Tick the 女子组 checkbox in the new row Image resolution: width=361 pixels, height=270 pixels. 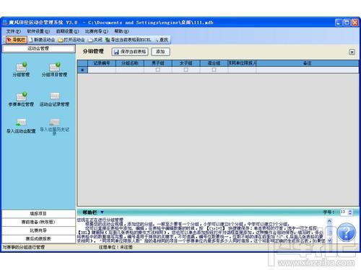coord(186,70)
